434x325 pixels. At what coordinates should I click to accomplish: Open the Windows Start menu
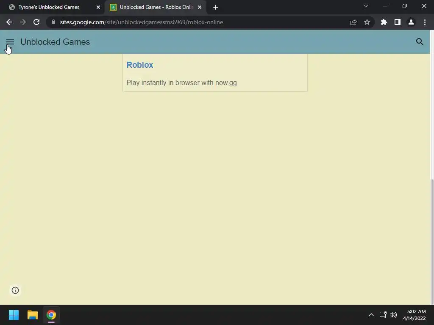click(x=14, y=315)
